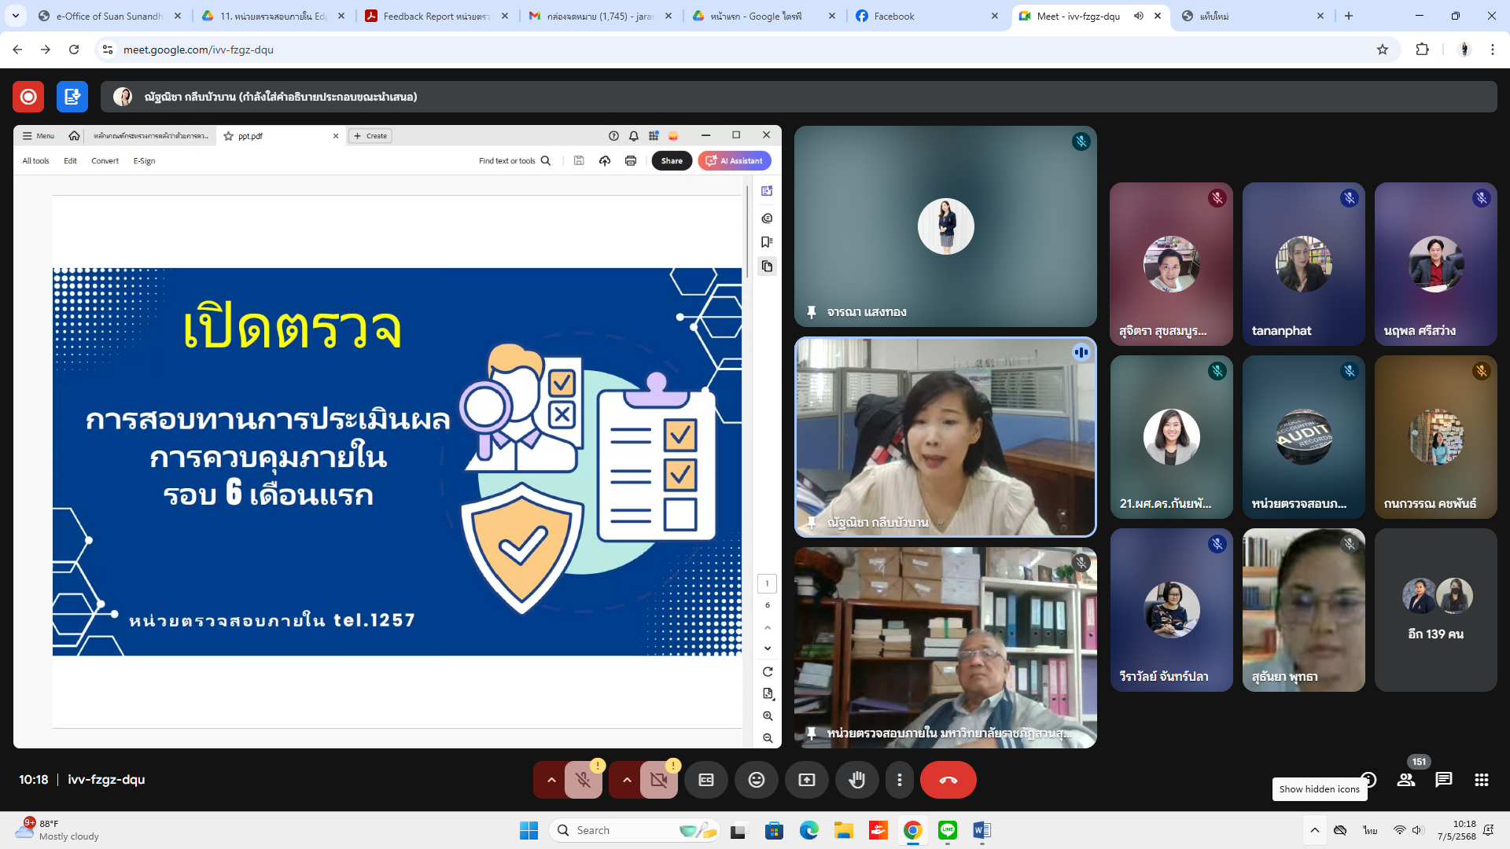Open emoji reactions in Meet

click(756, 780)
